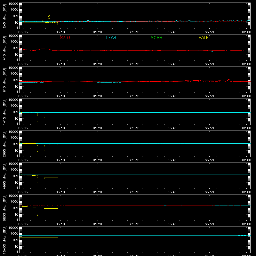Click the 05:50 time tick of 610 MHz panel
This screenshot has width=256, height=256.
point(209,96)
